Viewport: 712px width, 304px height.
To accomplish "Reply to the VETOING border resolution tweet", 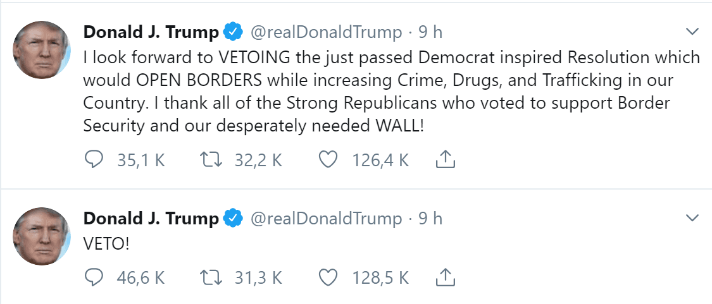I will [x=94, y=160].
